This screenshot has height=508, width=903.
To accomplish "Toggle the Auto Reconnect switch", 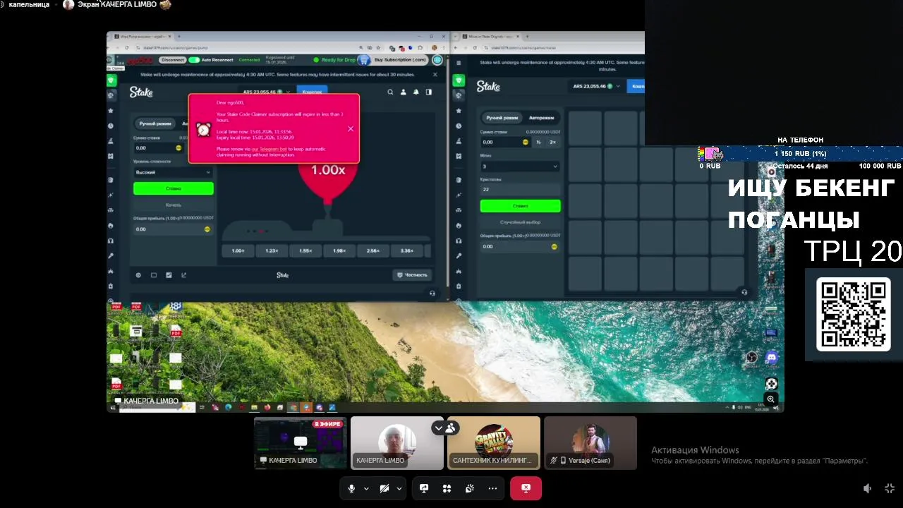I will tap(194, 60).
